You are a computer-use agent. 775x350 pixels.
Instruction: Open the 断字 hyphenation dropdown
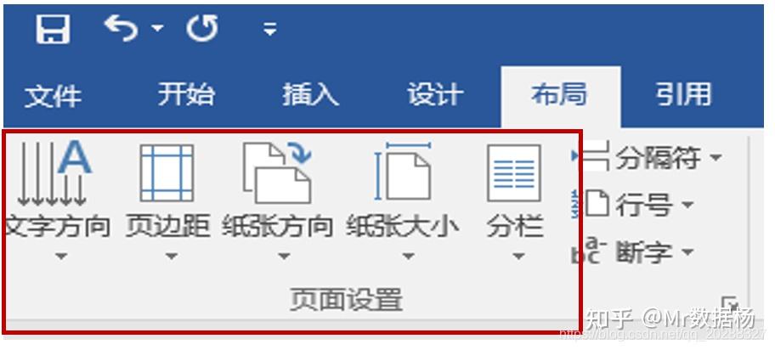click(x=633, y=252)
